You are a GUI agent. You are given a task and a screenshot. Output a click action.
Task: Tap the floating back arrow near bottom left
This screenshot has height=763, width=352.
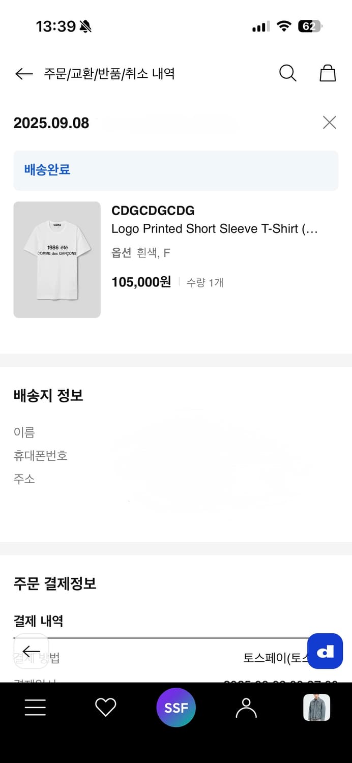tap(32, 652)
